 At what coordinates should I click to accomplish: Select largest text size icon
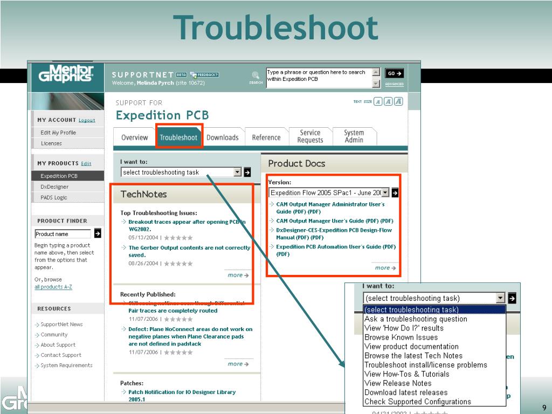tap(398, 102)
